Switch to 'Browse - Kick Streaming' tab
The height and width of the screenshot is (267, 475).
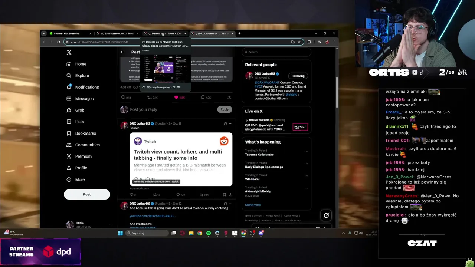coord(70,33)
